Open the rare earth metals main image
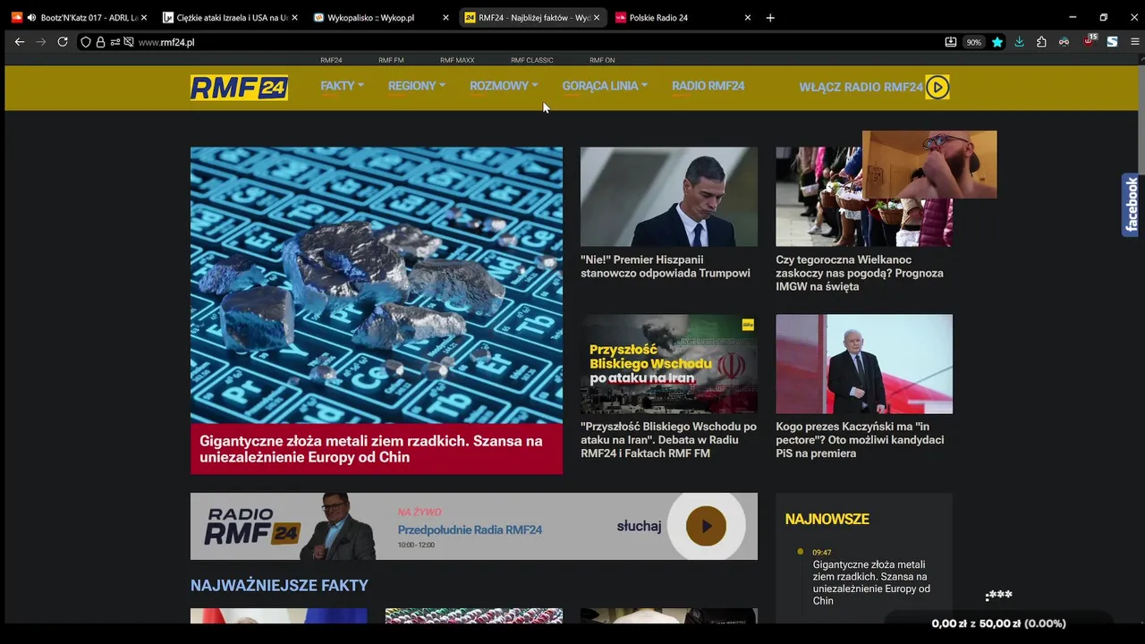The height and width of the screenshot is (644, 1145). coord(377,284)
